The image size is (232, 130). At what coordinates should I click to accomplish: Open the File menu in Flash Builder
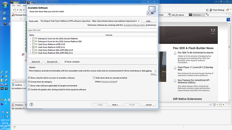coord(13,5)
